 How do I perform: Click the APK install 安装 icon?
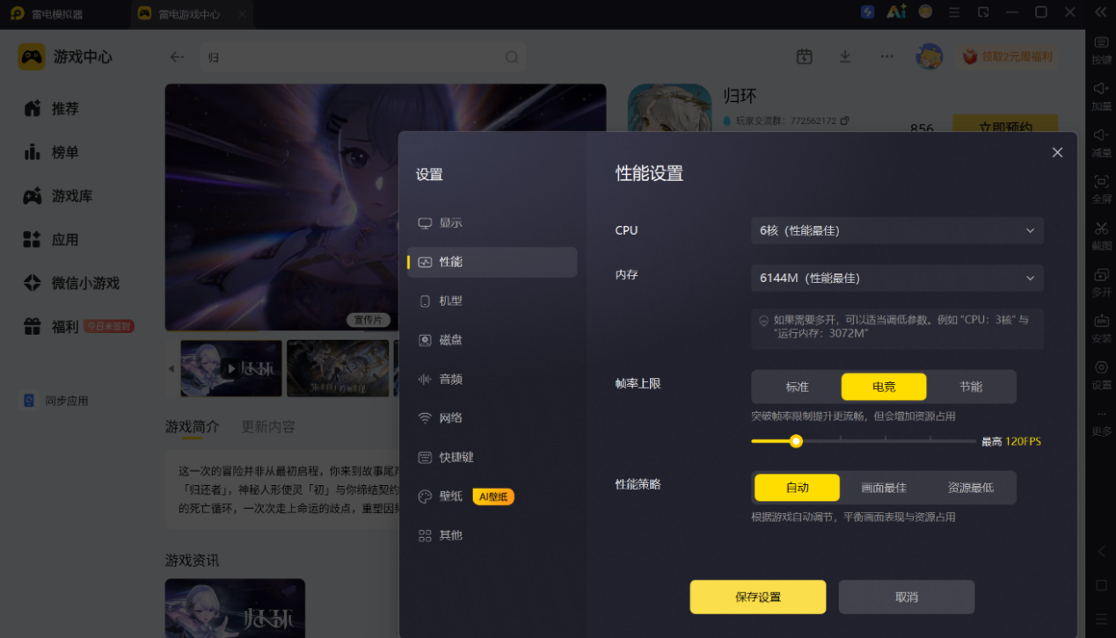[1101, 321]
